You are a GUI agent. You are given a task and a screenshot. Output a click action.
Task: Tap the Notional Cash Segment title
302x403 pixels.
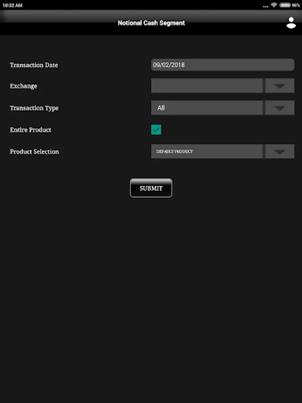coord(151,23)
